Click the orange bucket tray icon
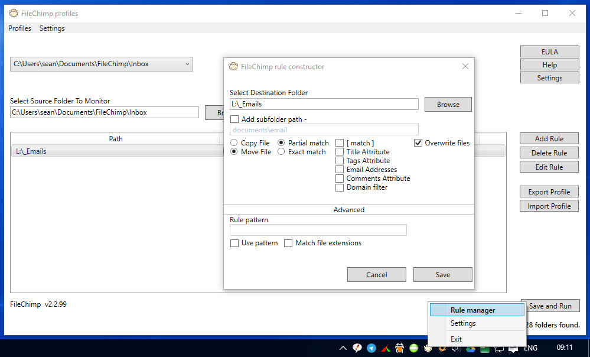Viewport: 590px width, 357px height. coord(400,348)
